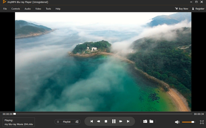Image resolution: width=206 pixels, height=128 pixels.
Task: Skip to next track
Action: click(x=128, y=121)
